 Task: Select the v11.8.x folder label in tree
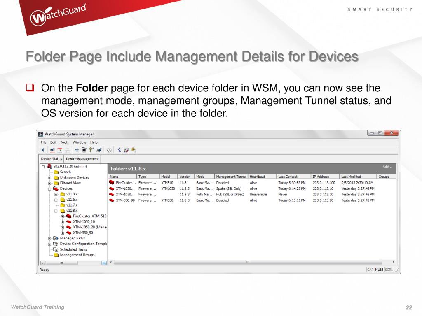click(x=72, y=211)
